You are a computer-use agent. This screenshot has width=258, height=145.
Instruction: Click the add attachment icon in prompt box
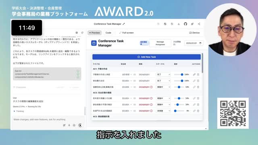[x=74, y=125]
